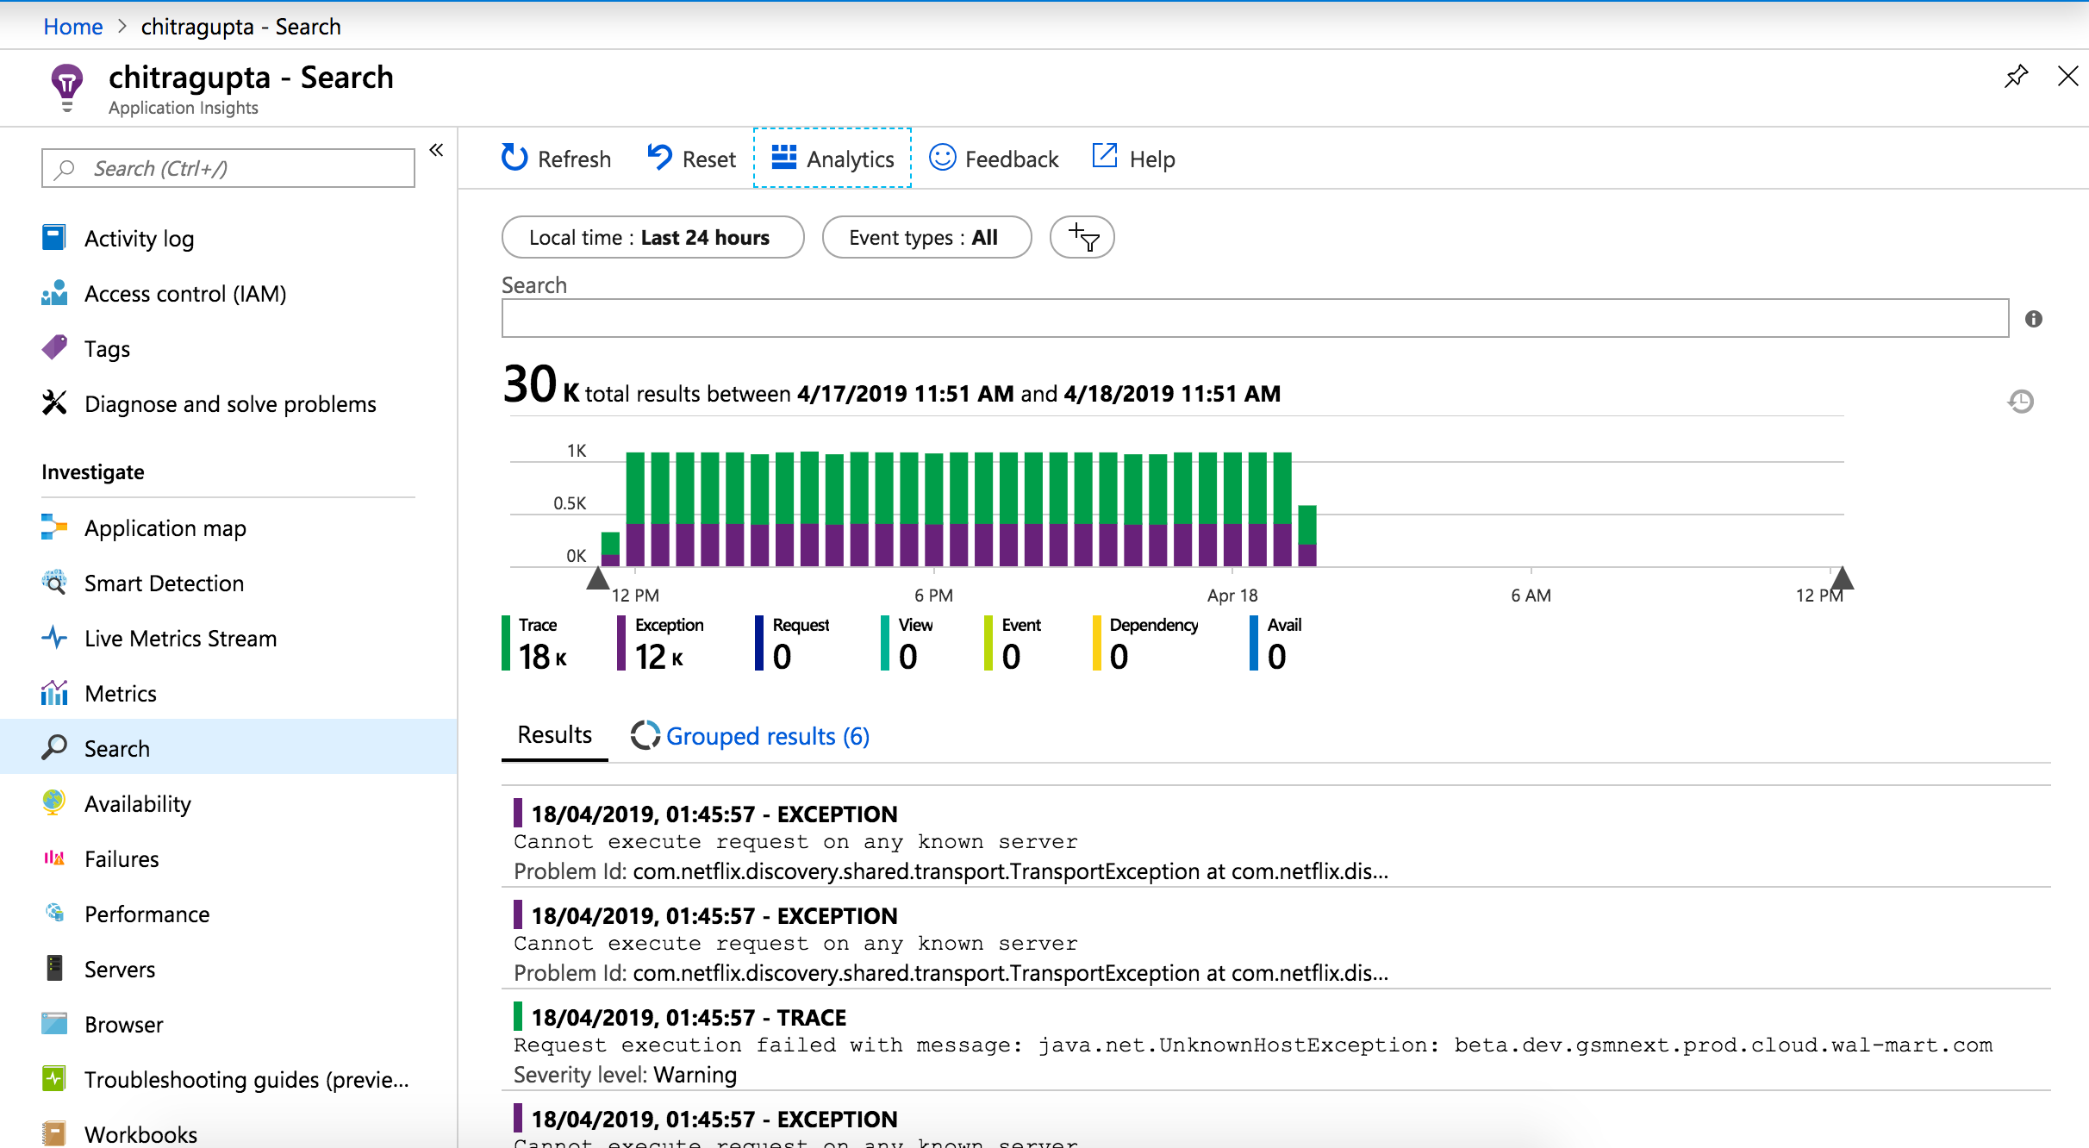
Task: Open Access control (IAM) icon
Action: pyautogui.click(x=54, y=293)
